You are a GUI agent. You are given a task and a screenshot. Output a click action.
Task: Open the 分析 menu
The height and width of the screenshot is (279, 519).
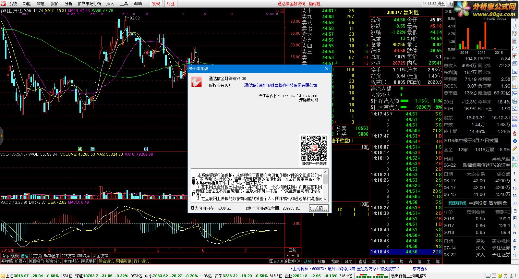tap(68, 4)
